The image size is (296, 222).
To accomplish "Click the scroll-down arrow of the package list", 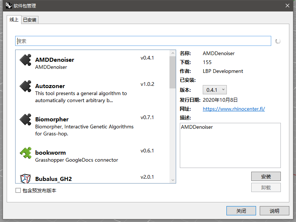I will (x=173, y=180).
